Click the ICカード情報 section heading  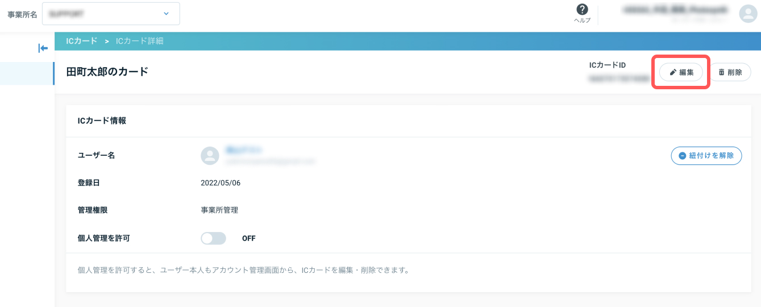(102, 121)
